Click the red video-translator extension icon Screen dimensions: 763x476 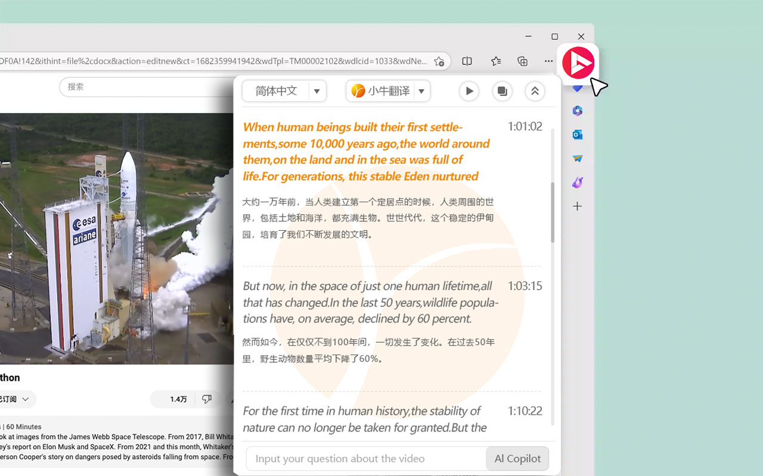coord(578,63)
